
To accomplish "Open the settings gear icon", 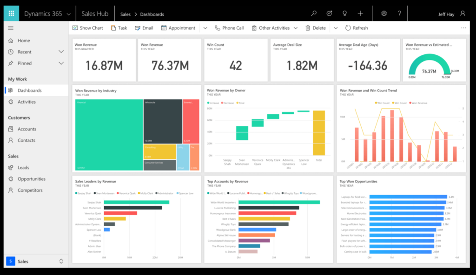I will 384,14.
